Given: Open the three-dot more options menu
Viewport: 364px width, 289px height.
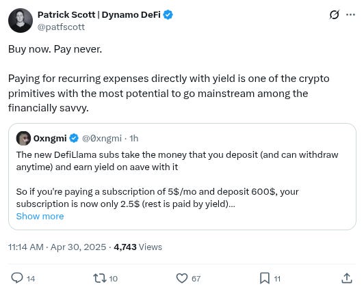Looking at the screenshot, I should [x=350, y=14].
